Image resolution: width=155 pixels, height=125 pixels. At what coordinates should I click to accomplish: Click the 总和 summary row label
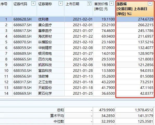(x=60, y=110)
